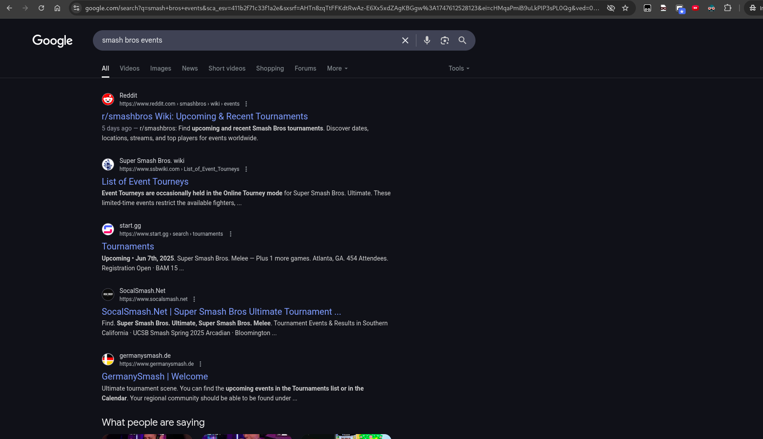The image size is (763, 439).
Task: Open Google Lens image search
Action: pyautogui.click(x=444, y=40)
